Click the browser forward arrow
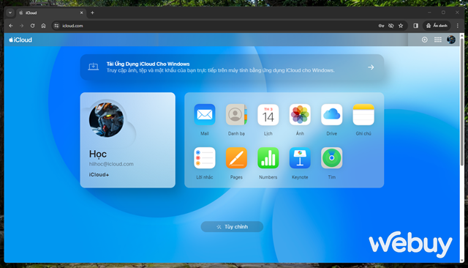Image resolution: width=468 pixels, height=268 pixels. tap(21, 26)
